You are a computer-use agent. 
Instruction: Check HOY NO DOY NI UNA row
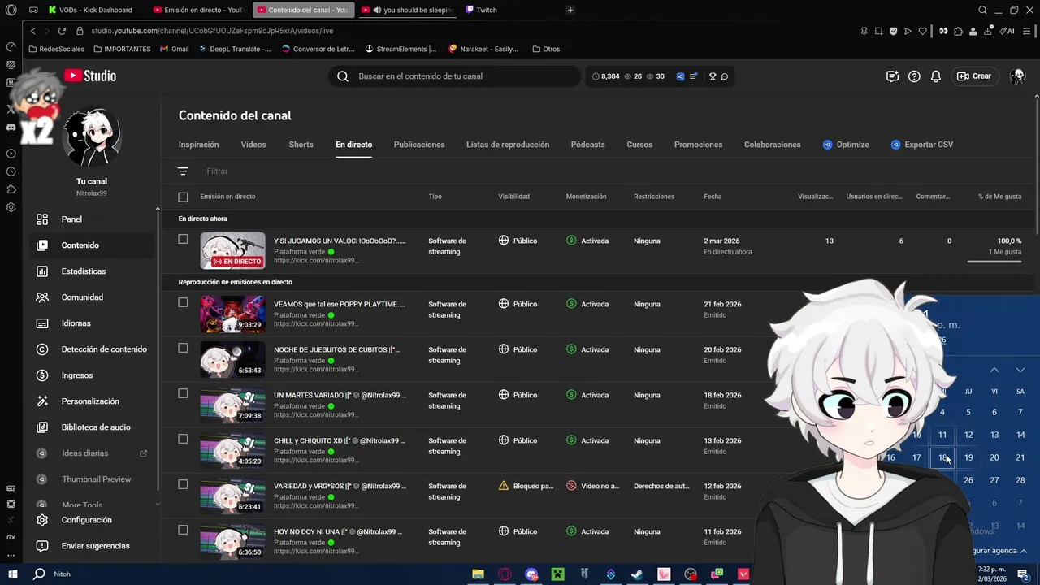point(183,530)
